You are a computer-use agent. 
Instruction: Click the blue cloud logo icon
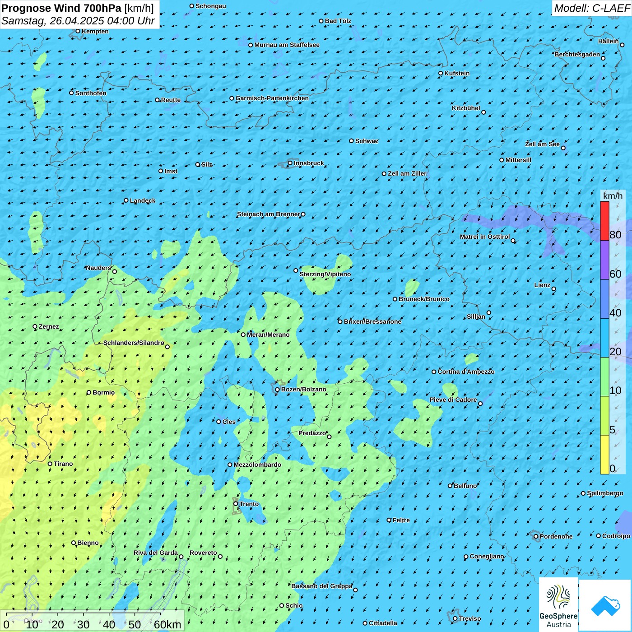pos(605,606)
